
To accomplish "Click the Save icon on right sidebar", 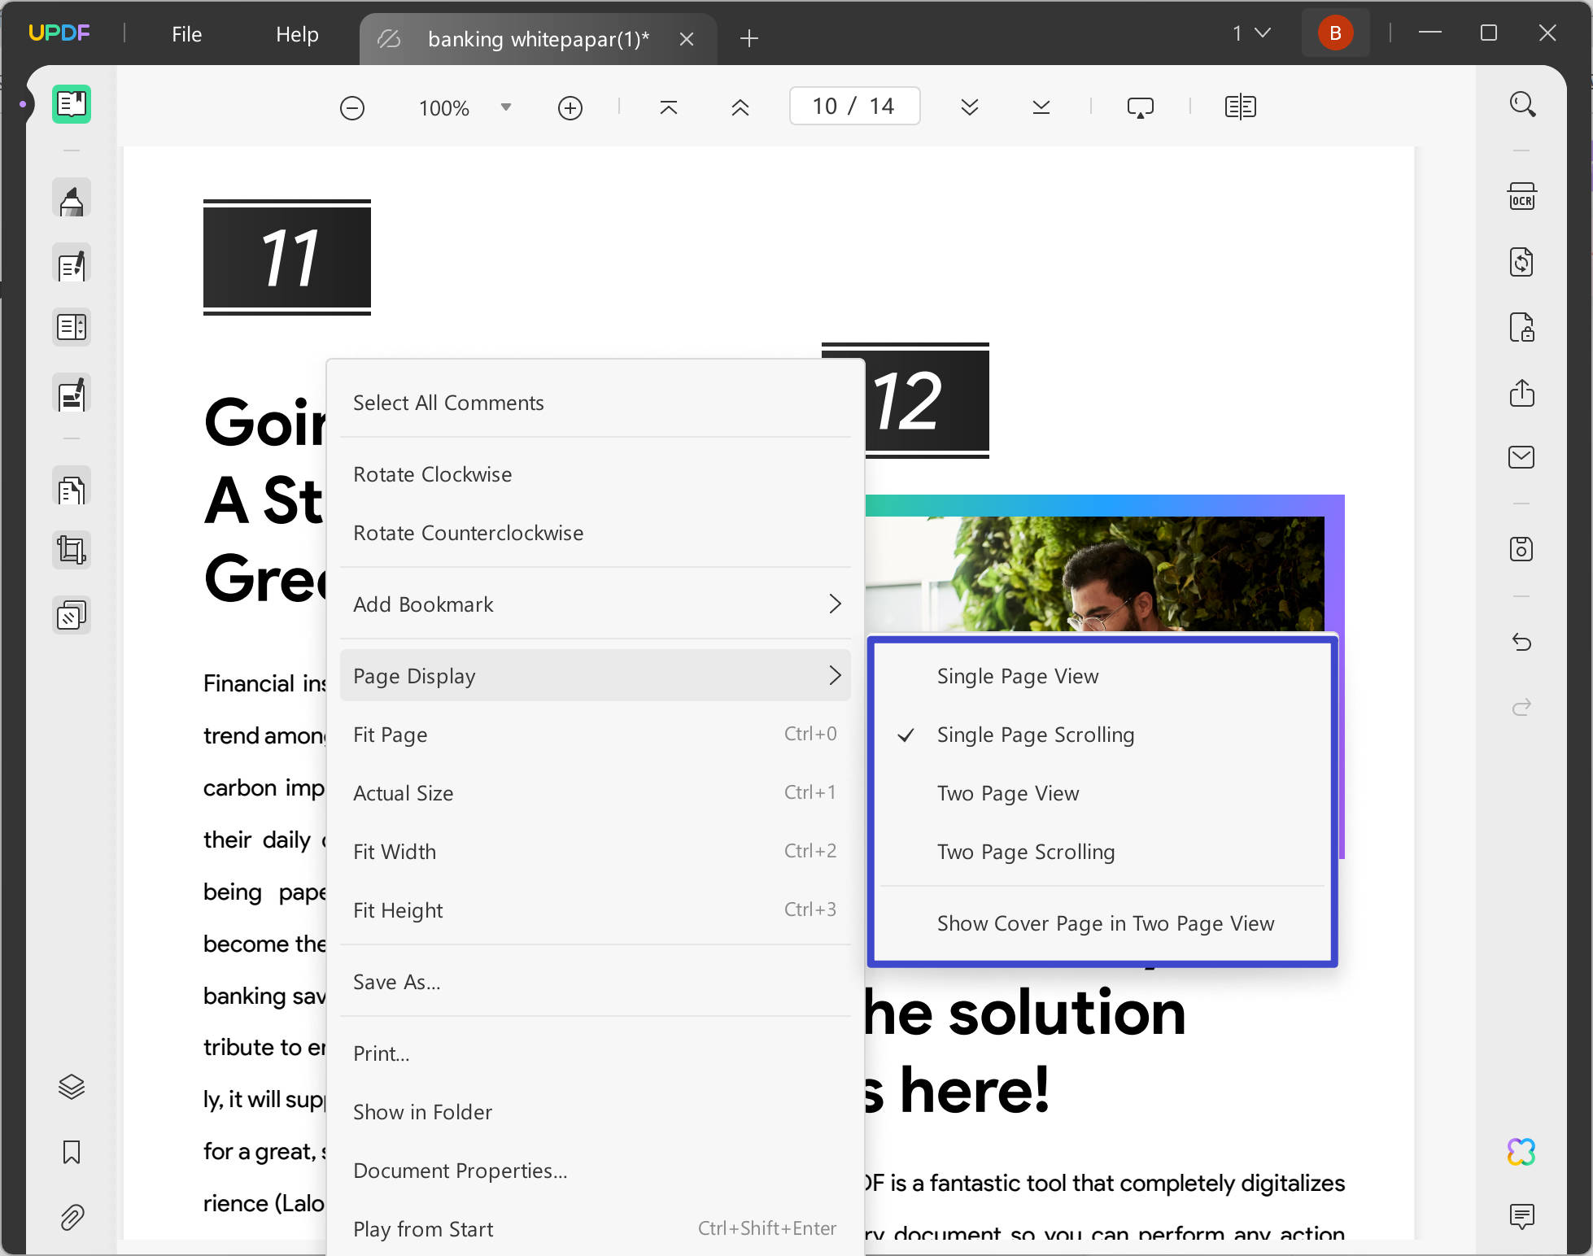I will coord(1521,549).
